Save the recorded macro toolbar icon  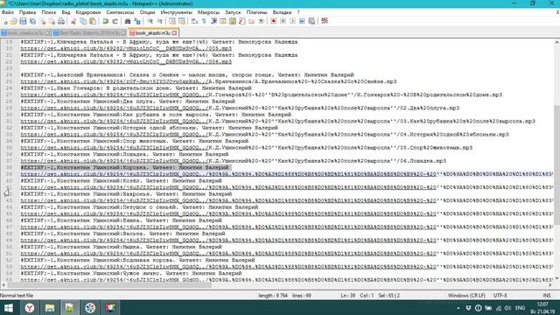(x=311, y=21)
